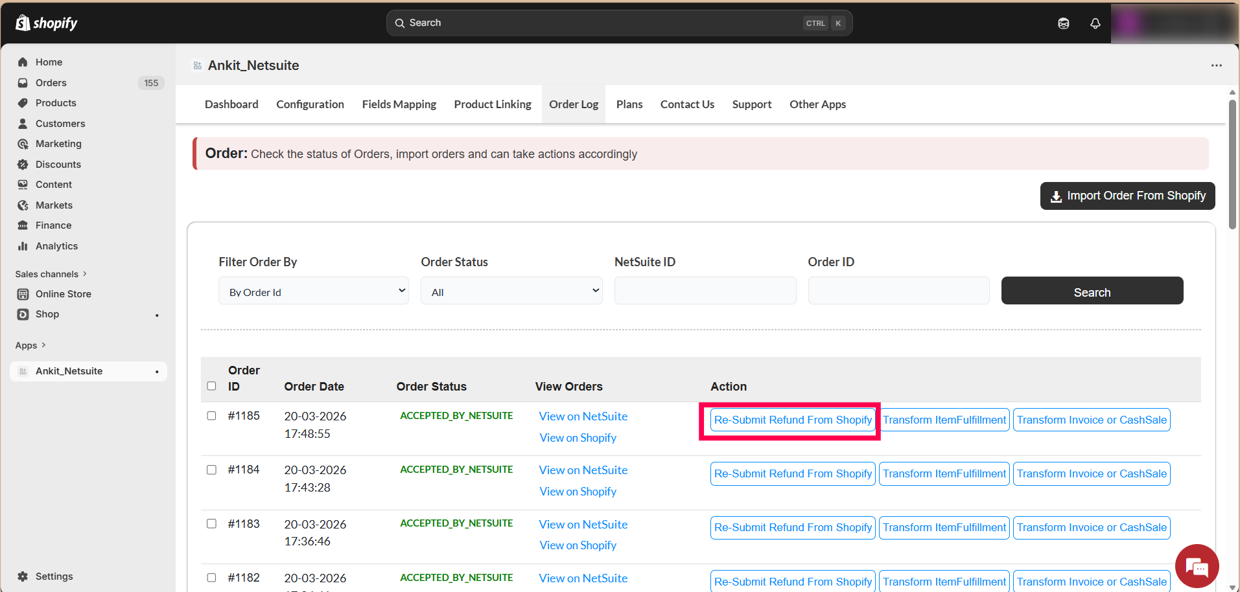Image resolution: width=1240 pixels, height=592 pixels.
Task: Click the three-dot more options icon
Action: tap(1216, 65)
